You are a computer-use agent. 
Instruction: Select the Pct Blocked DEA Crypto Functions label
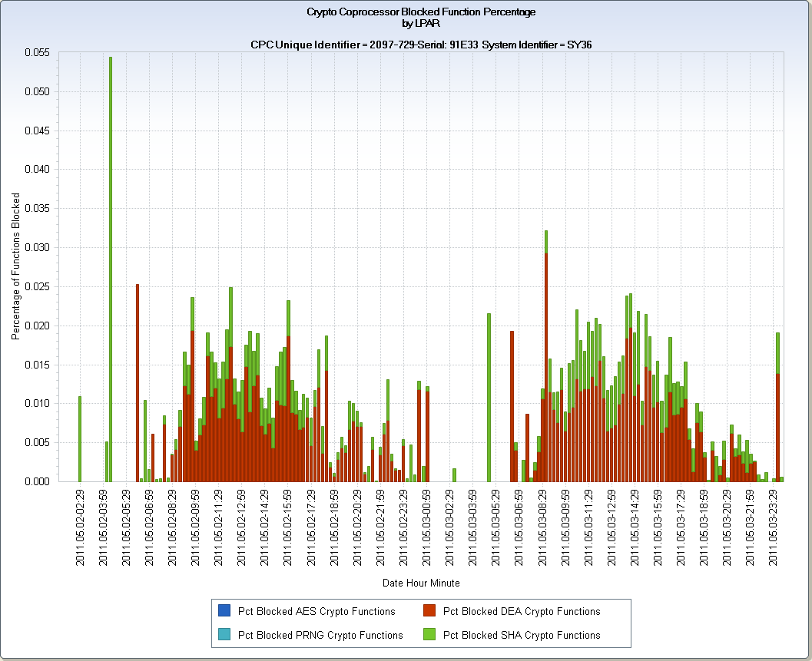(x=522, y=611)
